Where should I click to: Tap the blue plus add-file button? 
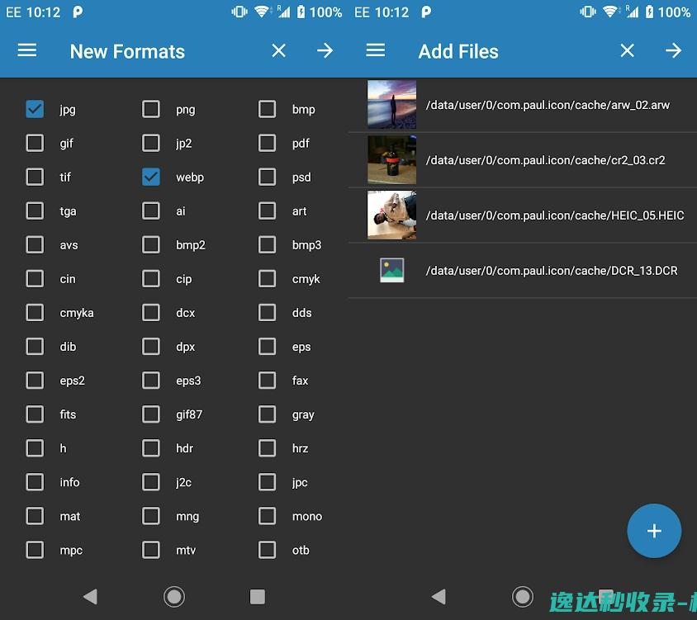click(x=654, y=531)
